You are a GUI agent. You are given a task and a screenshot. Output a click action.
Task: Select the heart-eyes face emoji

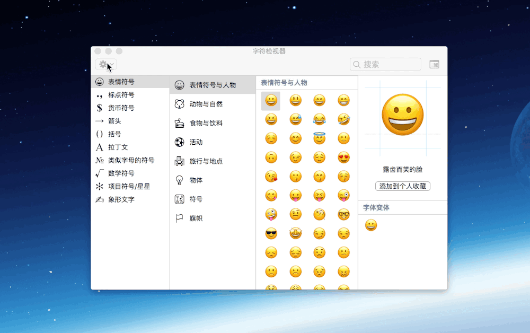[343, 157]
